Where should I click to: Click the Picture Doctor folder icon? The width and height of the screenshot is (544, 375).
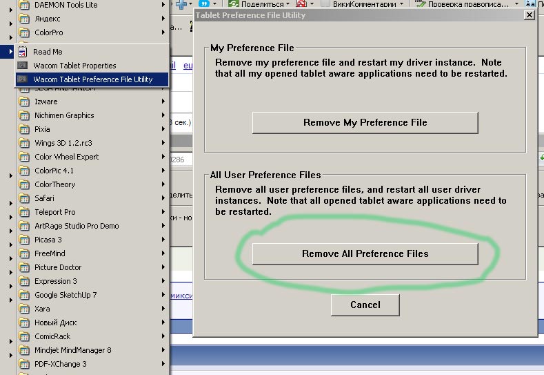tap(24, 267)
